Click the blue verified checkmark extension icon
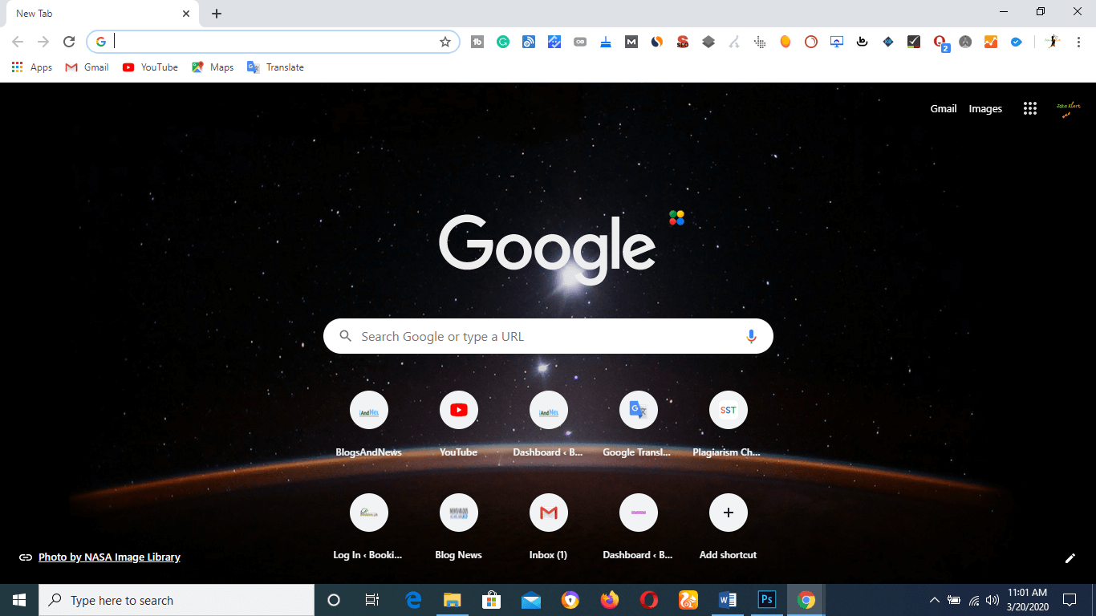Screen dimensions: 1096x616 pyautogui.click(x=1017, y=42)
